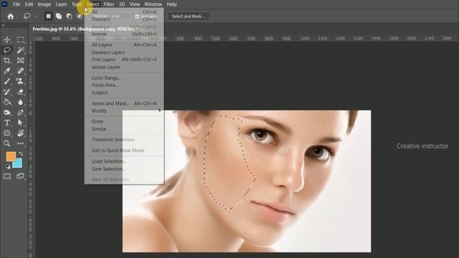Choose Grow in Select menu
The width and height of the screenshot is (459, 258).
(124, 121)
